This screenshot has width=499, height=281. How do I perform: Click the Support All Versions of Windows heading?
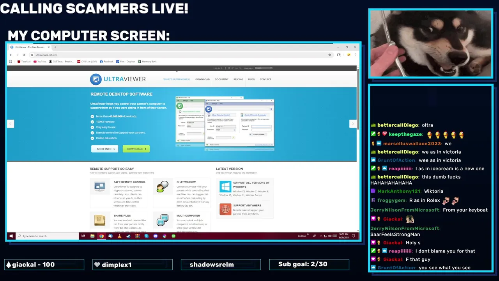pyautogui.click(x=251, y=185)
